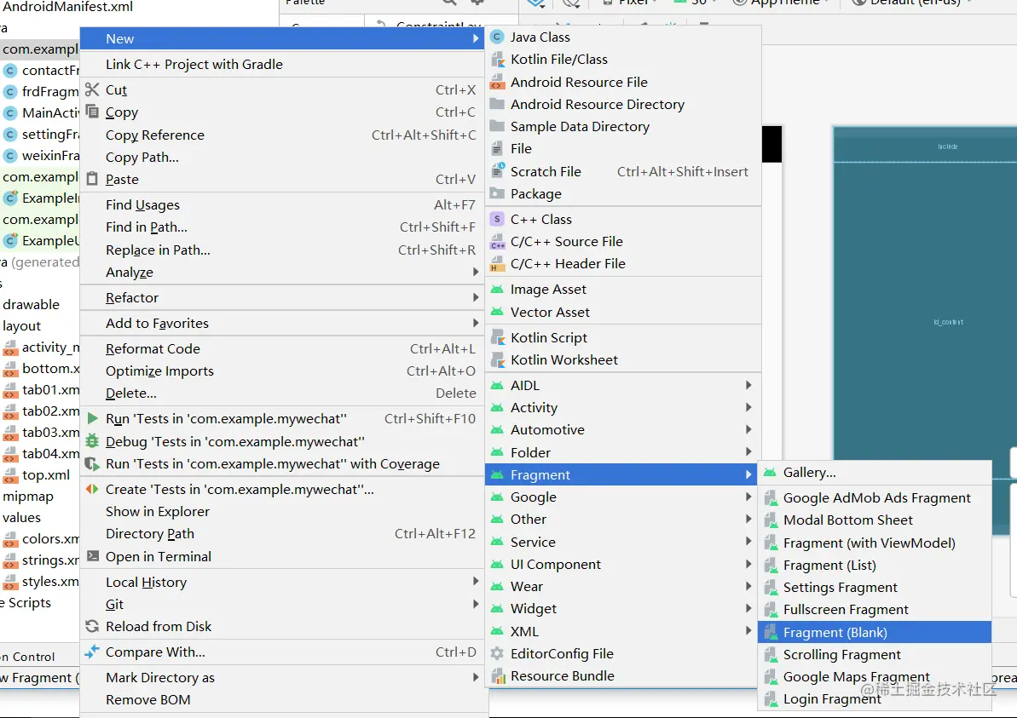Select top.xml in project tree
1017x718 pixels.
pyautogui.click(x=45, y=475)
